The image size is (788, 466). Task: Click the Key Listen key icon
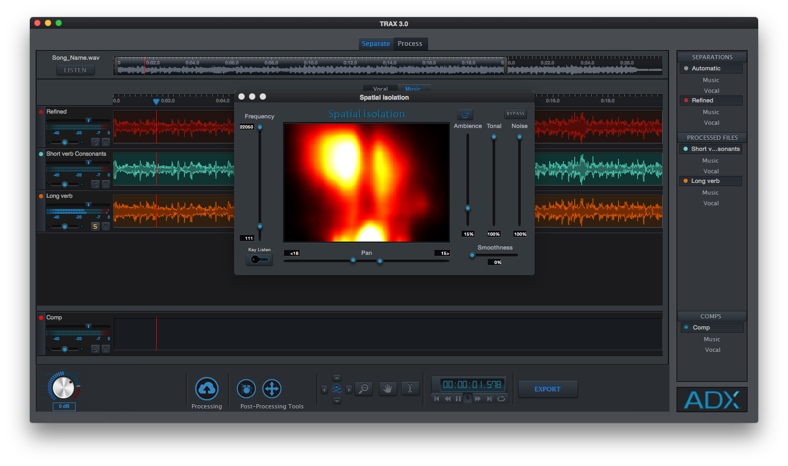[x=259, y=260]
